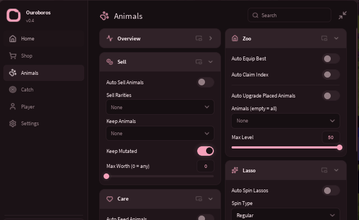Enable Auto Upgrade Placed Animals
359x220 pixels.
pos(331,96)
